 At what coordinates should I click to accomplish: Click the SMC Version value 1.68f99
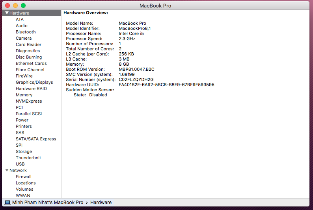(x=127, y=74)
